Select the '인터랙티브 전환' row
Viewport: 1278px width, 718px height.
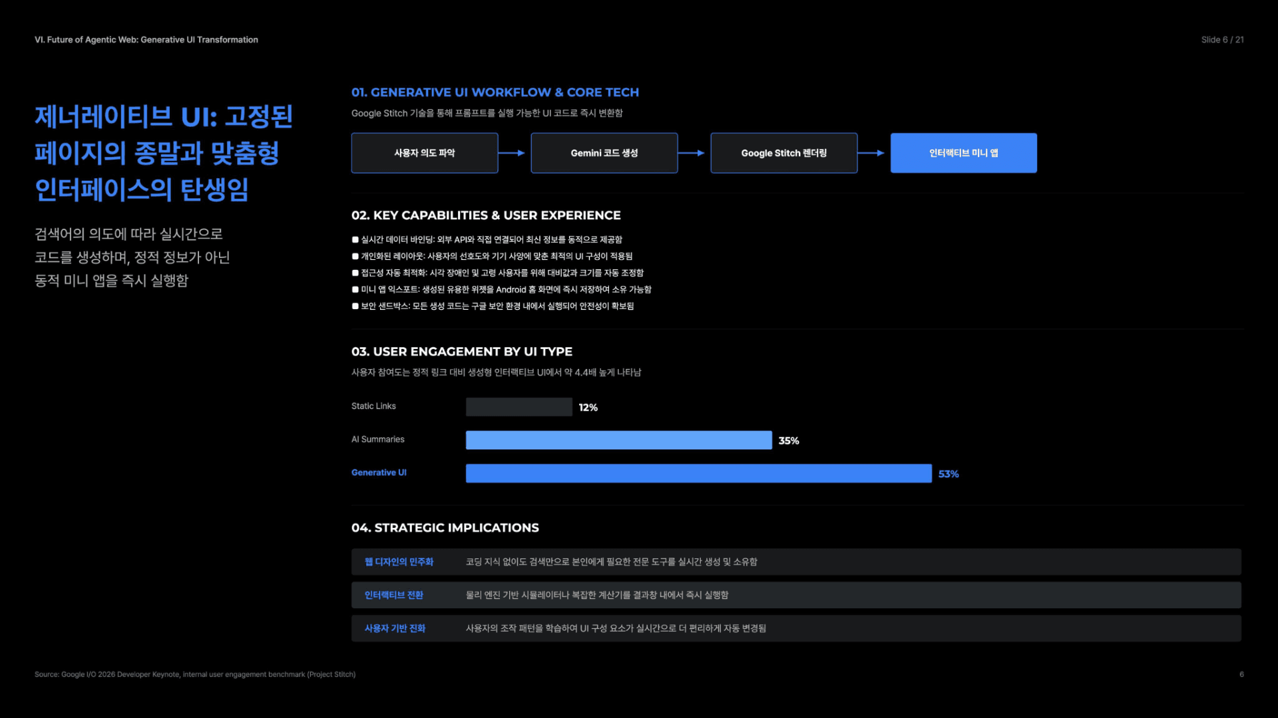(796, 595)
